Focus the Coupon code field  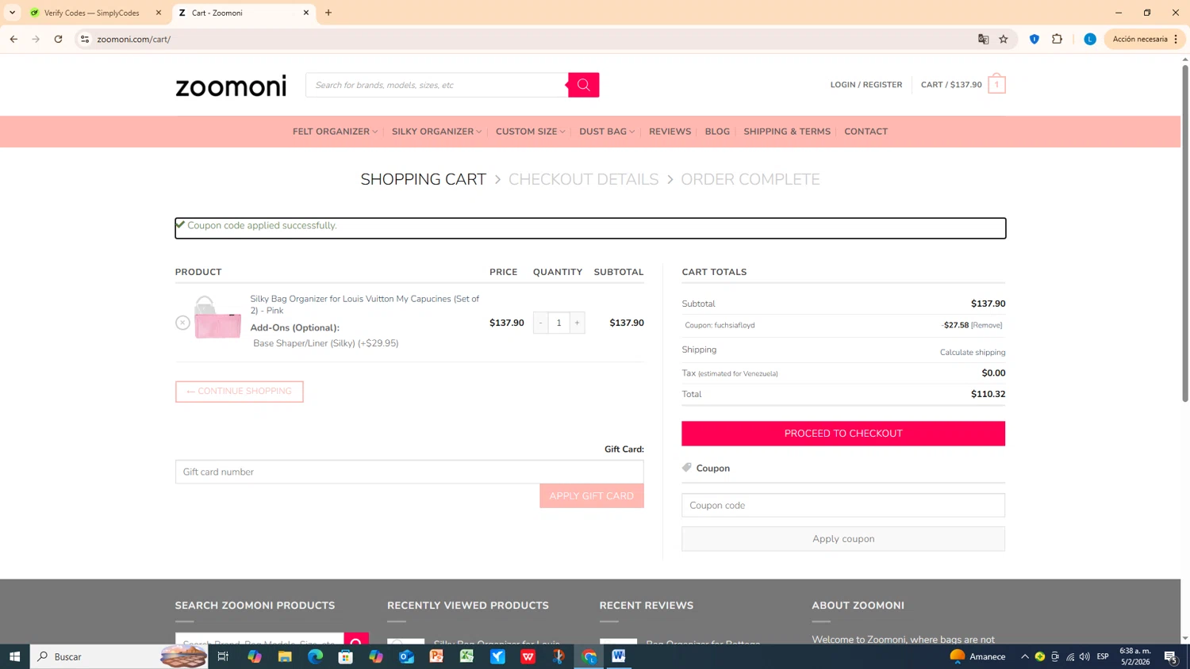(843, 506)
